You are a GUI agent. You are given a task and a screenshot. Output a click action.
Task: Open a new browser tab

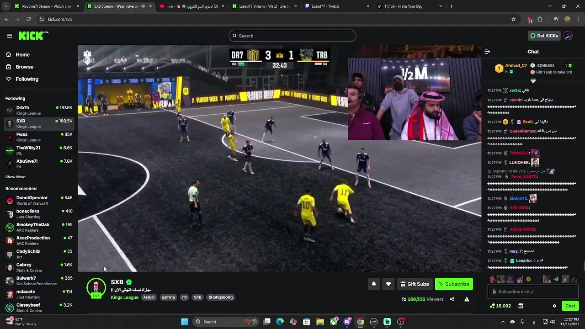pyautogui.click(x=452, y=6)
